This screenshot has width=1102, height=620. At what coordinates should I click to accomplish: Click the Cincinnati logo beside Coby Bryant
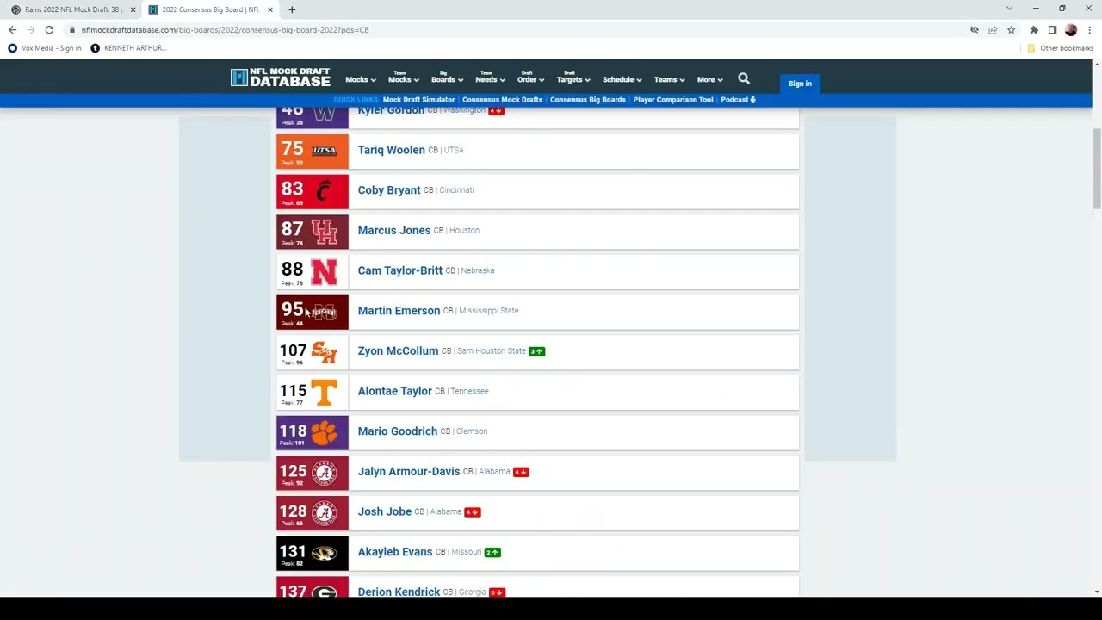coord(324,190)
